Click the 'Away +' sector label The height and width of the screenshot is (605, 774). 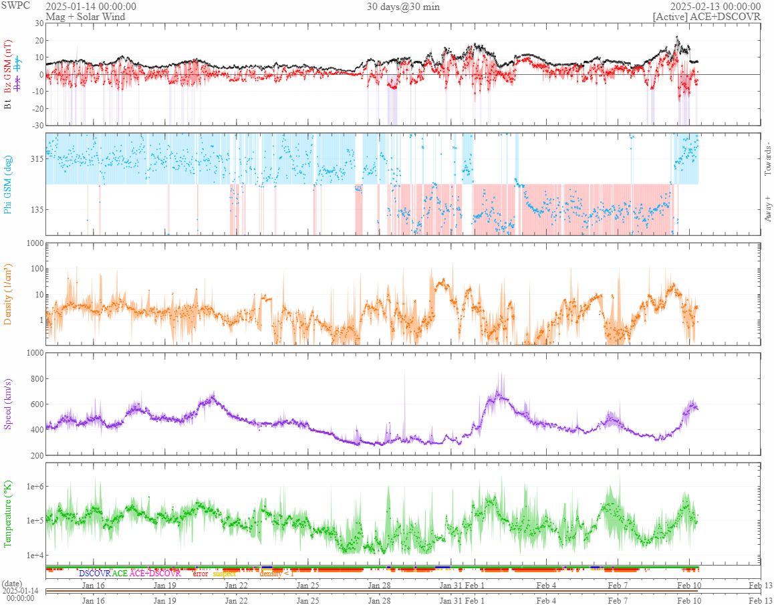tap(767, 209)
